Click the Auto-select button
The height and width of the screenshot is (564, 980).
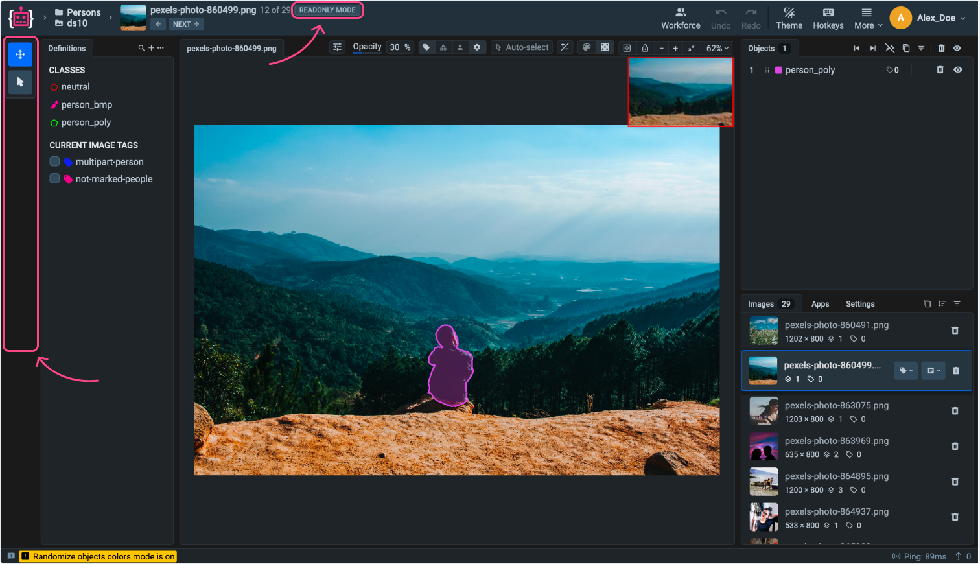[522, 47]
